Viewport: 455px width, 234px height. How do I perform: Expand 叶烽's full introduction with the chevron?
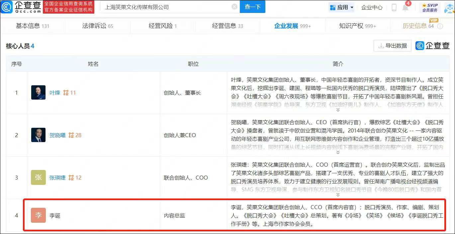click(x=338, y=110)
